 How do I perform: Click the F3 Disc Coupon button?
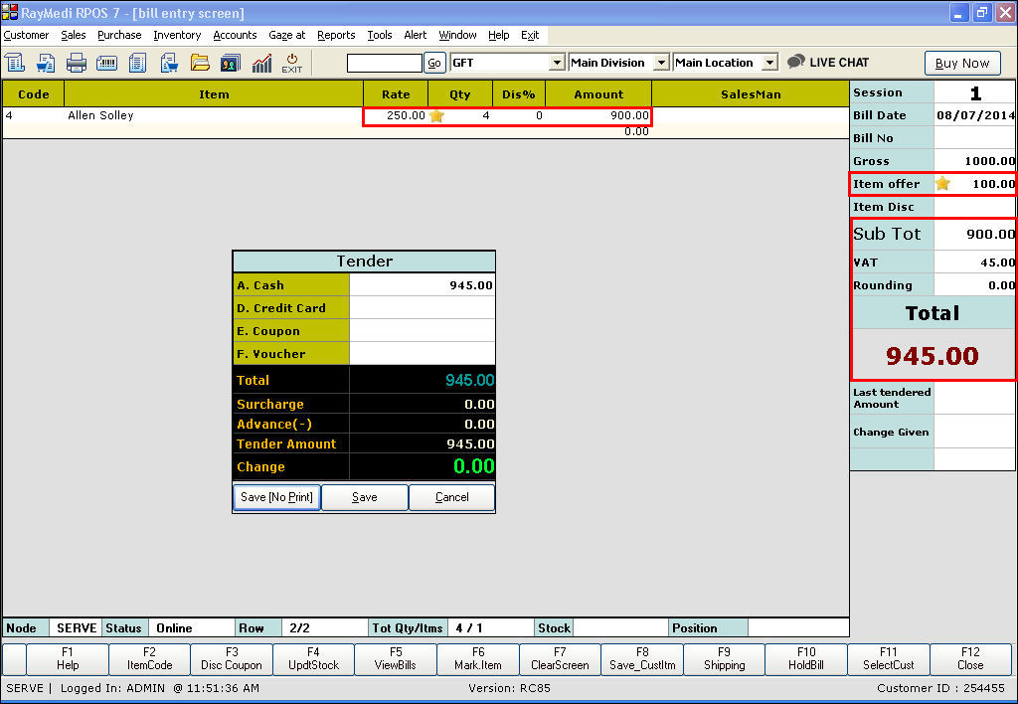point(232,658)
